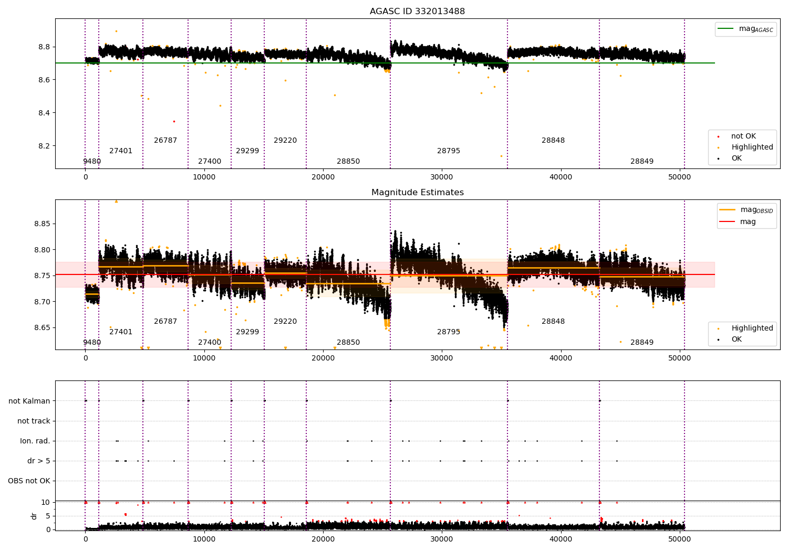Click the orange mag OBSID legend line
Screen dimensions: 788x551
(728, 210)
